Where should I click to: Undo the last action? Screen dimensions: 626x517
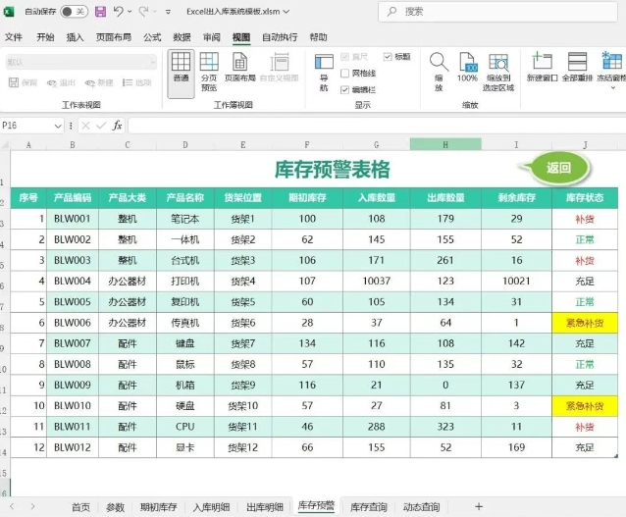coord(118,12)
